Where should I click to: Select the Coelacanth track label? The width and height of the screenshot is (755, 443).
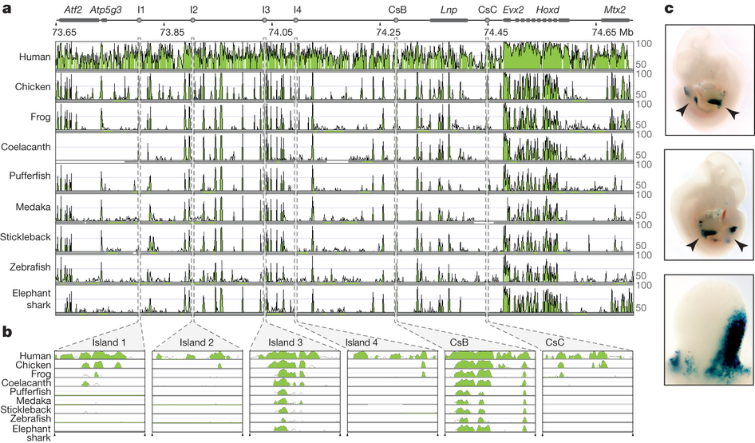point(26,147)
